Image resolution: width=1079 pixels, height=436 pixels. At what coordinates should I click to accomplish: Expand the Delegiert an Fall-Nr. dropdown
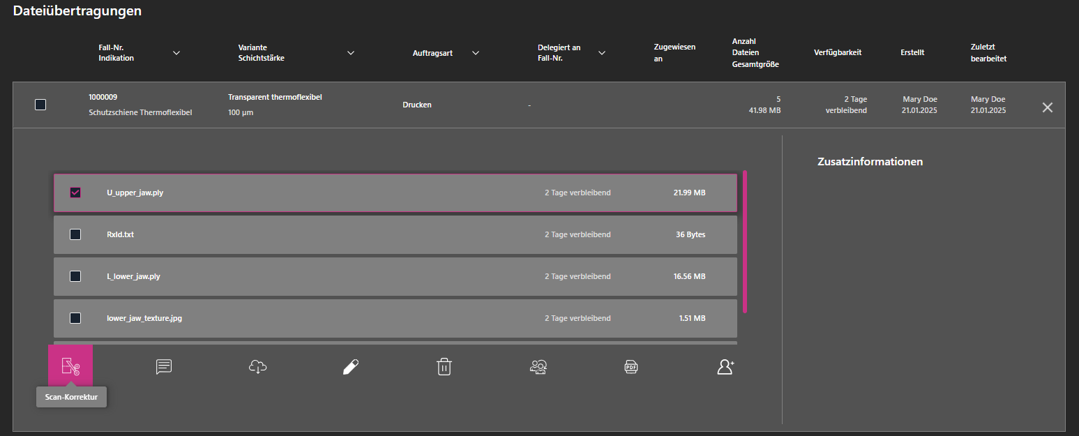pos(602,53)
